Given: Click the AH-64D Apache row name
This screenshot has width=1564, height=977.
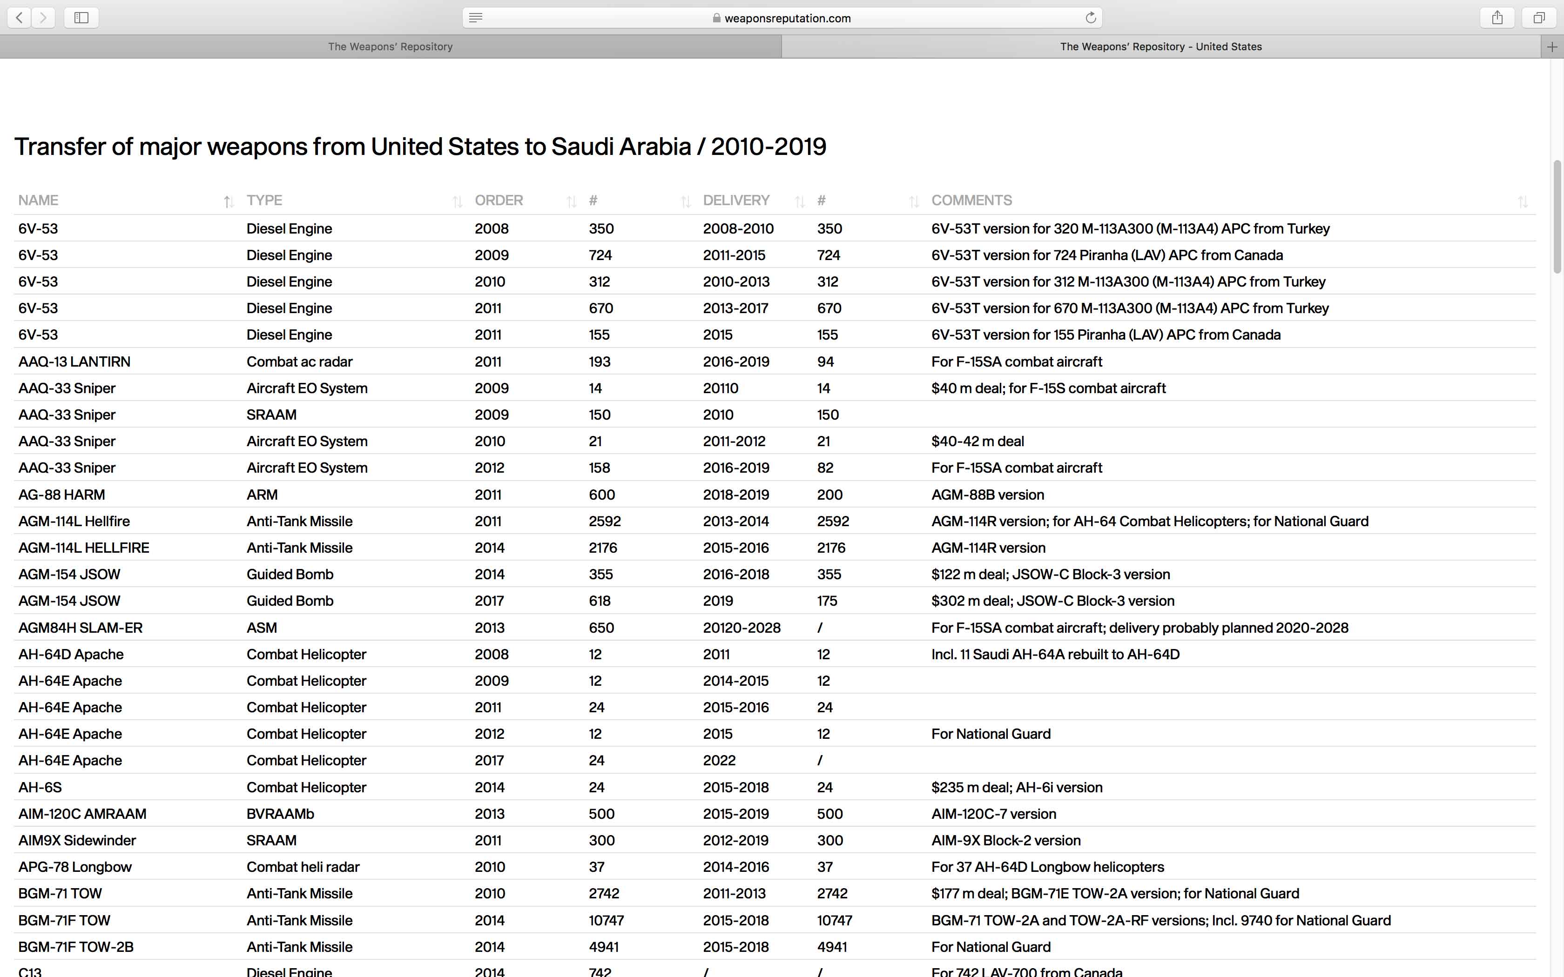Looking at the screenshot, I should click(x=71, y=654).
